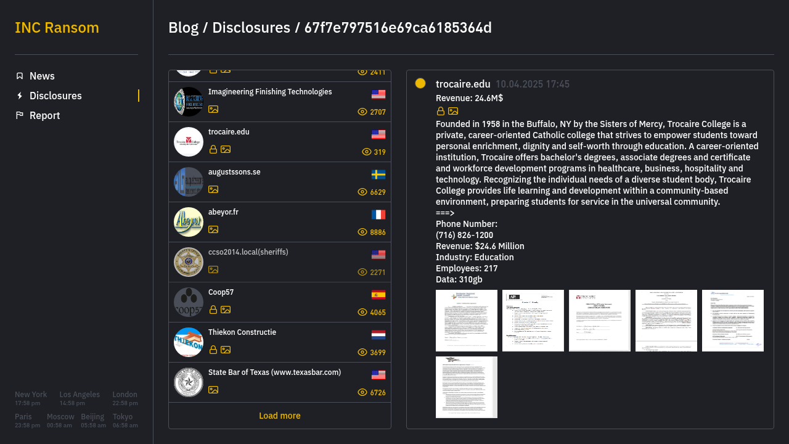
Task: Click the US flag on trocaire.edu row
Action: [x=378, y=134]
